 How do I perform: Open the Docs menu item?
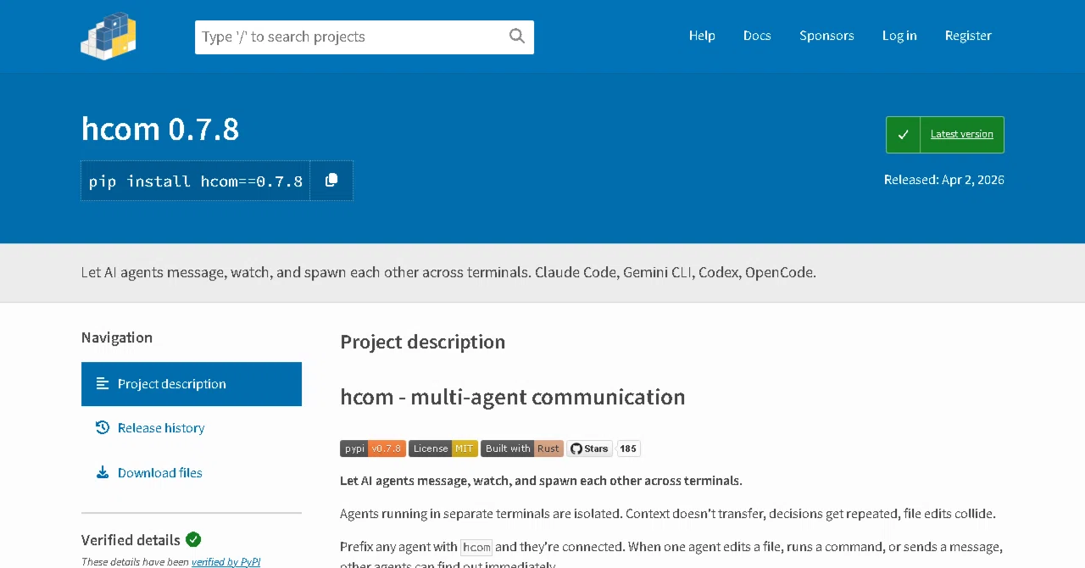pos(757,36)
